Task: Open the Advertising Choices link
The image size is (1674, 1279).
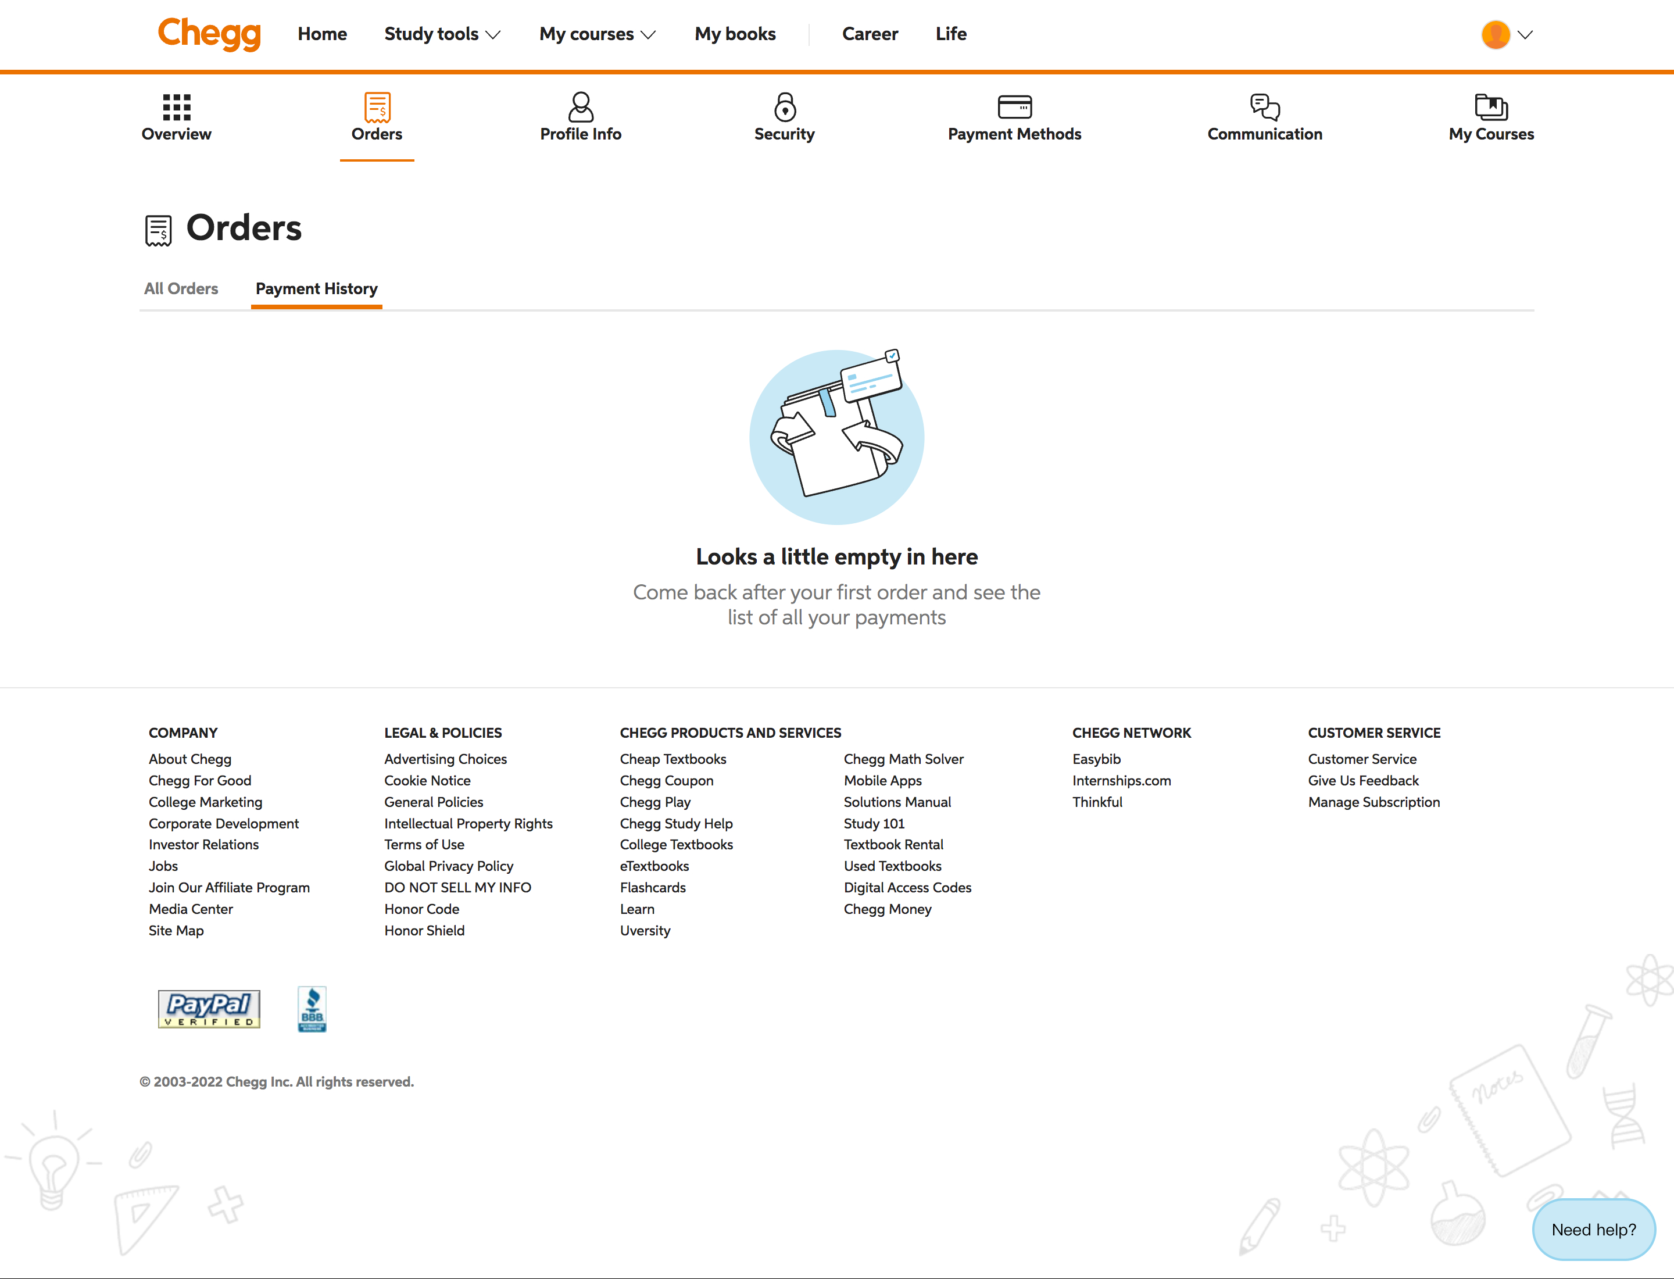Action: pyautogui.click(x=445, y=759)
